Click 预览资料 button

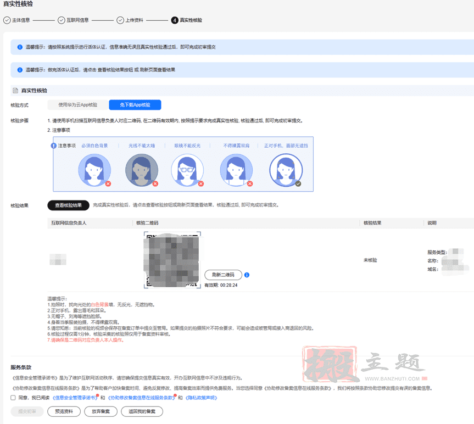64,411
